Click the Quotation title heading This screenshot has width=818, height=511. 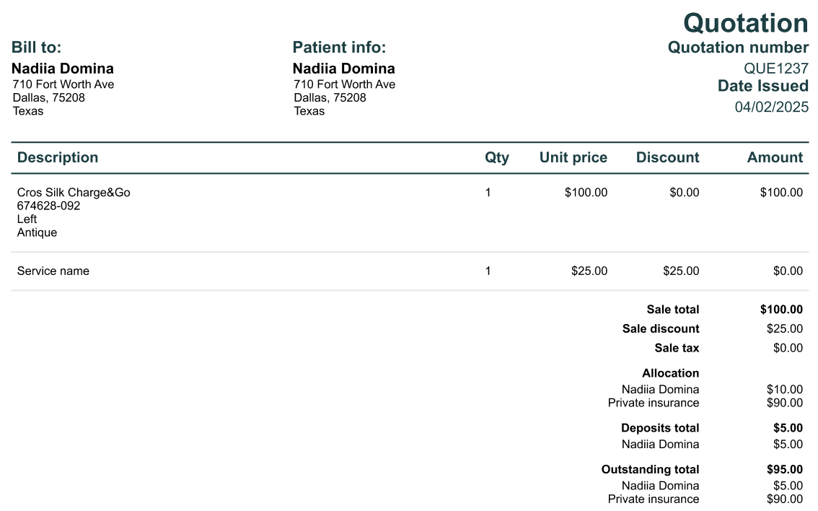[745, 24]
